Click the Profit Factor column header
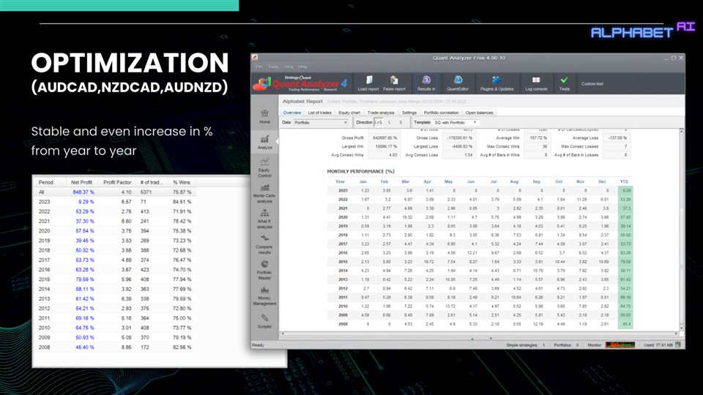 (117, 182)
